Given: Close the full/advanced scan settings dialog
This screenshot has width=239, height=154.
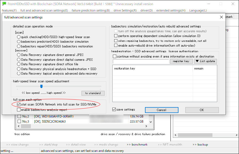Looking at the screenshot, I should tap(221, 17).
